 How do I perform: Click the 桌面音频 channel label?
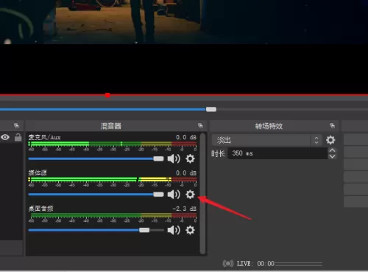tap(40, 209)
